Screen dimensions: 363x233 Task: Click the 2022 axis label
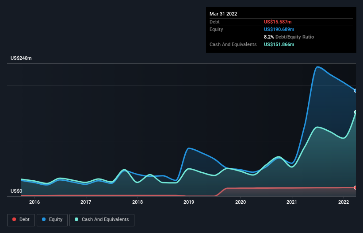(344, 202)
